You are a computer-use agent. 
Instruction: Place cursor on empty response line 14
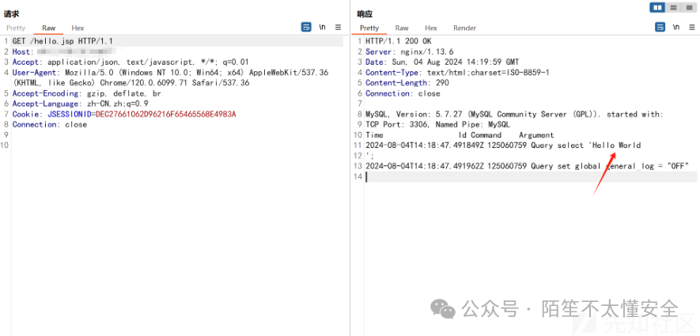531,177
